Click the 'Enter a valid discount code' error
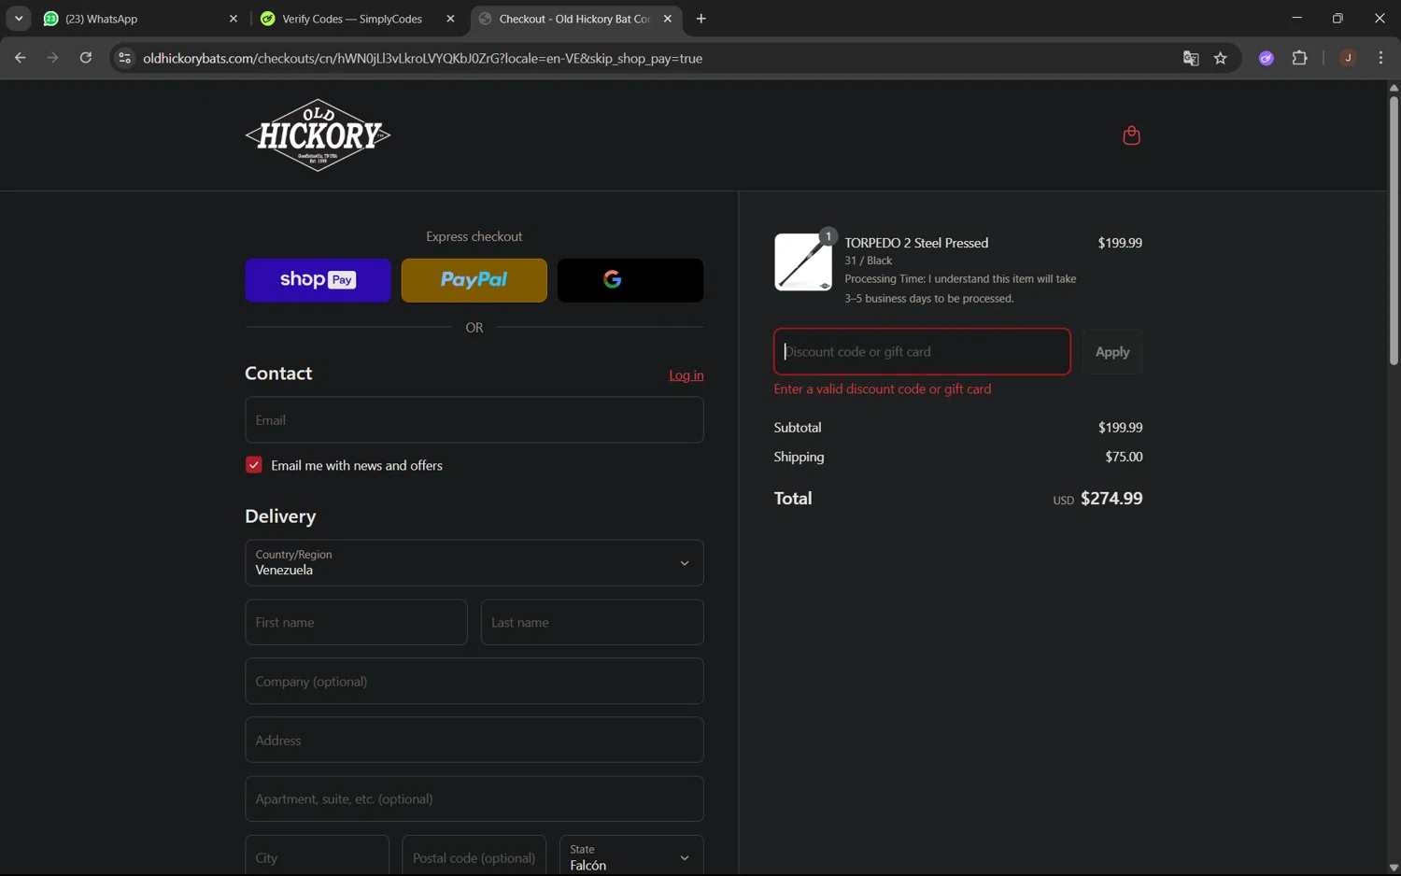 click(x=883, y=389)
